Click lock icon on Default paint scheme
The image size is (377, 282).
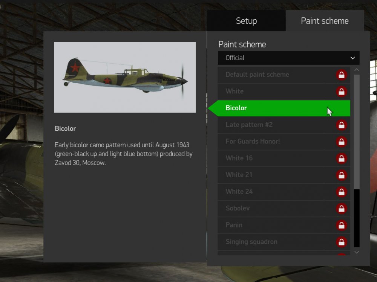[x=342, y=75]
